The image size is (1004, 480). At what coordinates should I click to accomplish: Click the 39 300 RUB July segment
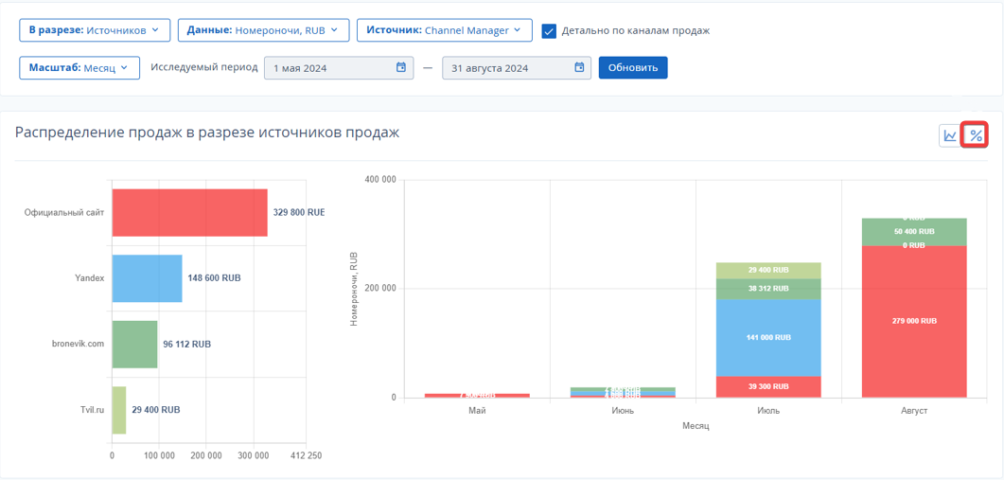coord(768,386)
